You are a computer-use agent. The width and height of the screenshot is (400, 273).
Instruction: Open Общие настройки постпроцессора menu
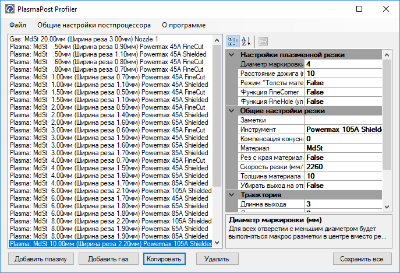point(94,25)
